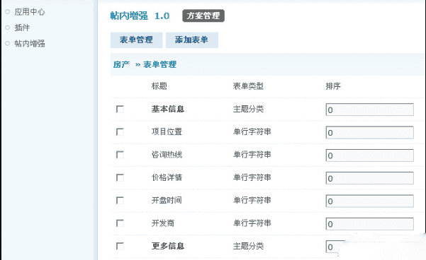Click the 房产 breadcrumb link

[121, 64]
